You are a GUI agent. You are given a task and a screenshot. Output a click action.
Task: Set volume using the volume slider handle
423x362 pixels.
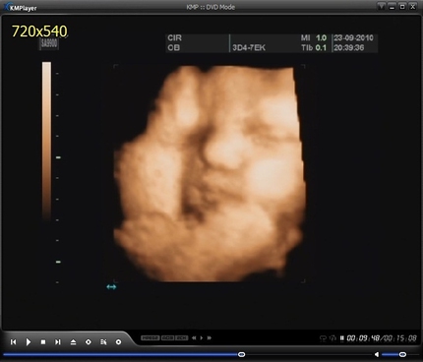coord(402,354)
